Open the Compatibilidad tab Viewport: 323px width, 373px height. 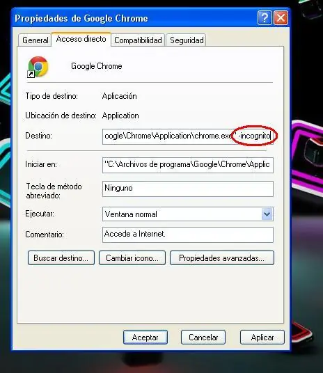coord(138,40)
